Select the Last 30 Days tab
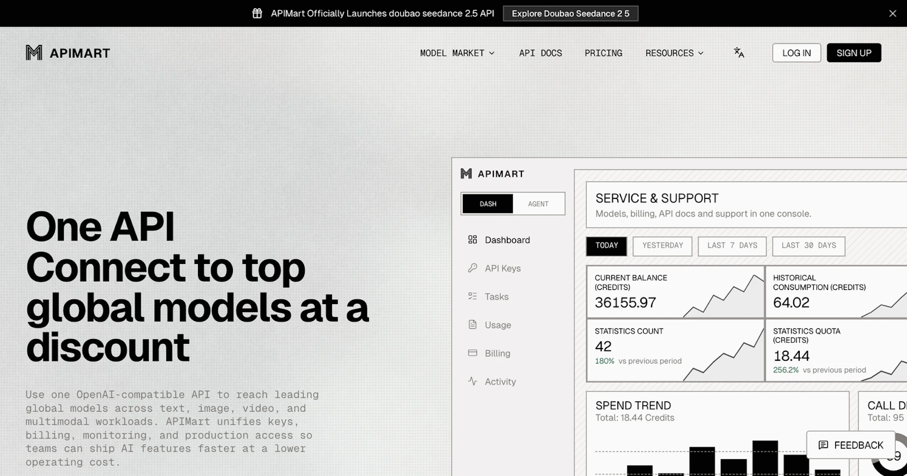The width and height of the screenshot is (907, 476). click(809, 246)
